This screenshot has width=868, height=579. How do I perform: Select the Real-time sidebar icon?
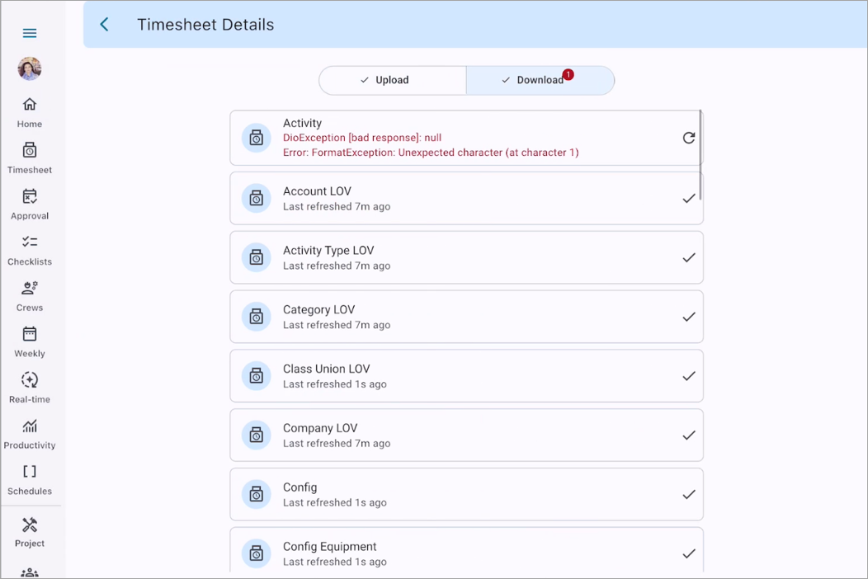click(30, 385)
